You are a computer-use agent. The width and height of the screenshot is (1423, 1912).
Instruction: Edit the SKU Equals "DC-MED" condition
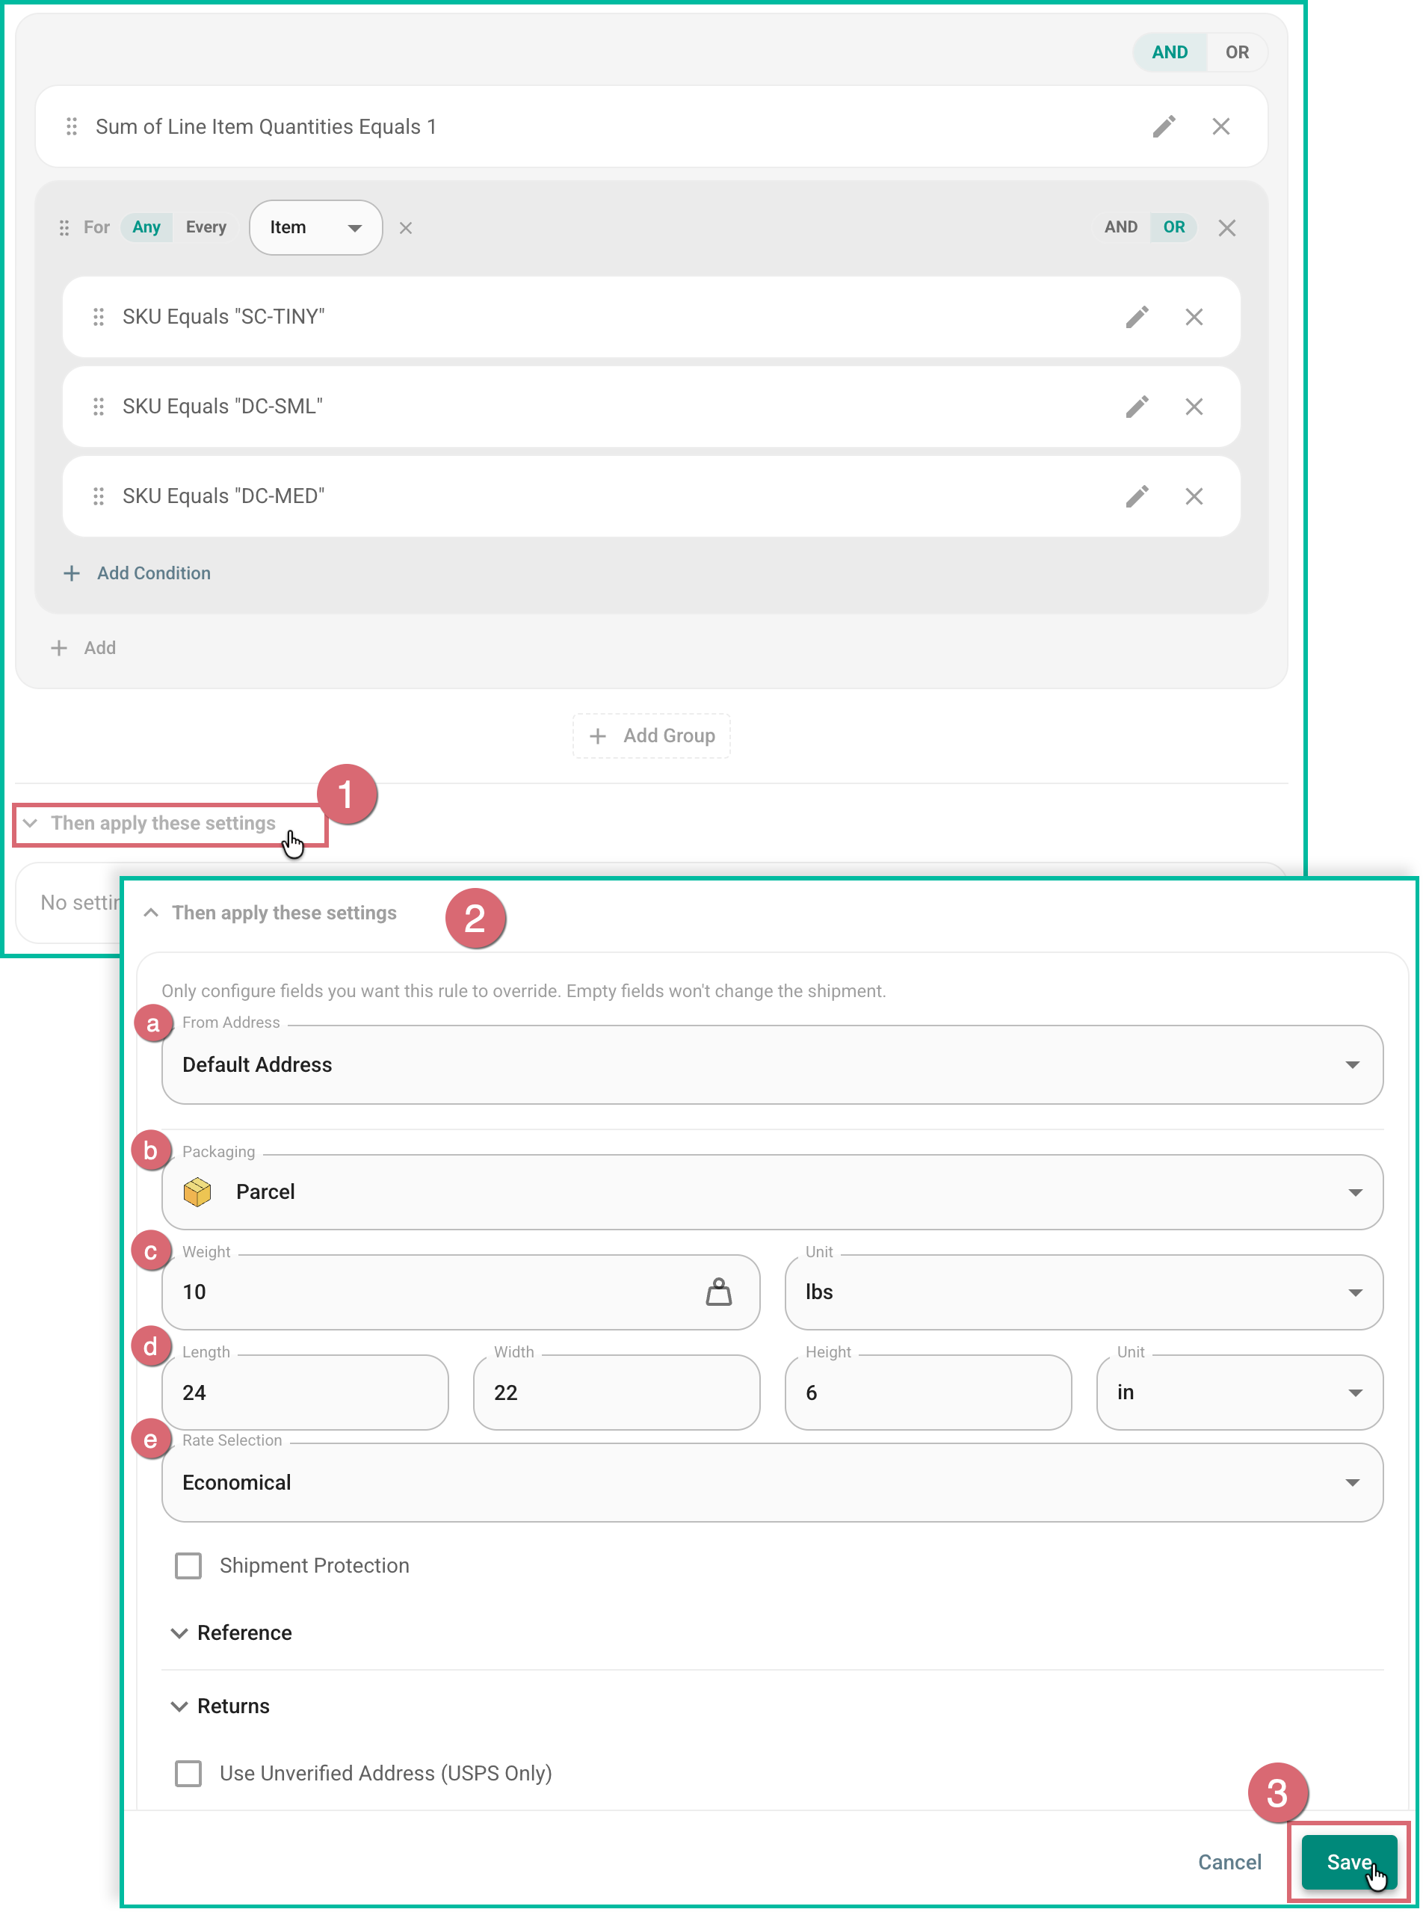1137,496
